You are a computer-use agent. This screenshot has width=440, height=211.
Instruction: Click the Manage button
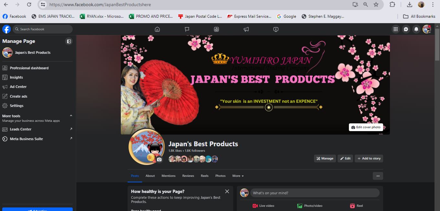325,158
